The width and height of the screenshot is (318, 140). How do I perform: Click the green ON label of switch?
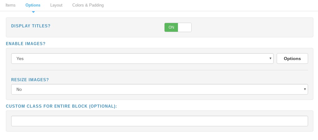171,27
